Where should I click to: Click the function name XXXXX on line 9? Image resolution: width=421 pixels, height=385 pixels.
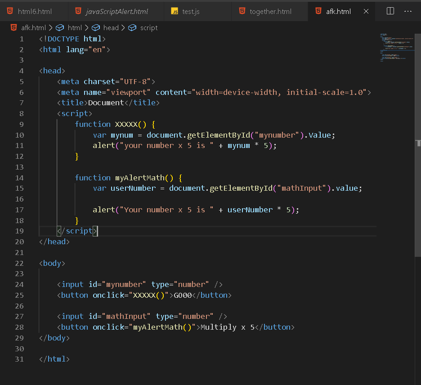point(126,124)
